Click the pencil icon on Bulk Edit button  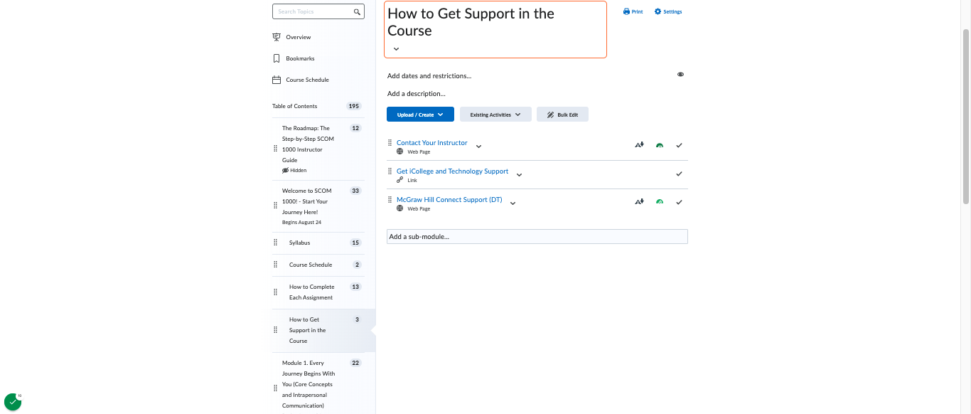pyautogui.click(x=549, y=115)
